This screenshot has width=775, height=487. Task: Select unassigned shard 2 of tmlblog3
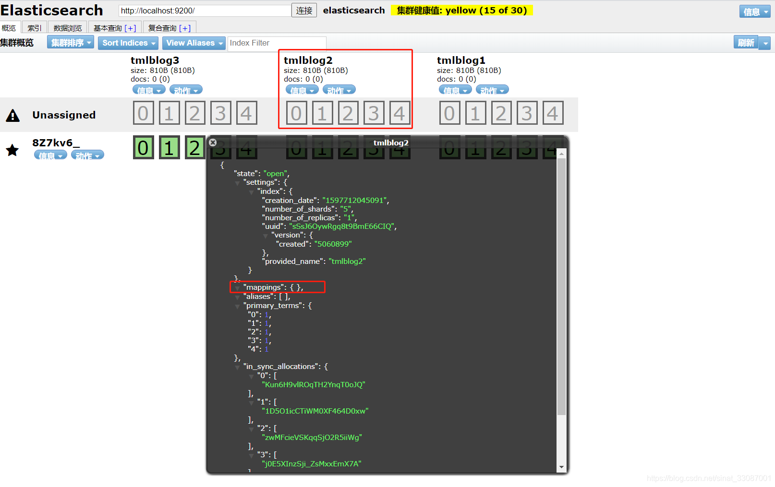click(194, 113)
